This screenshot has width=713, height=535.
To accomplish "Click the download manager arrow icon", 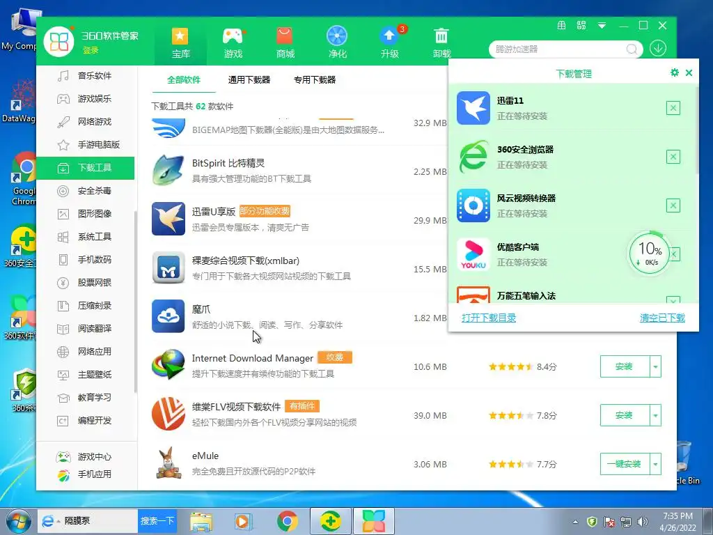I will (x=658, y=48).
